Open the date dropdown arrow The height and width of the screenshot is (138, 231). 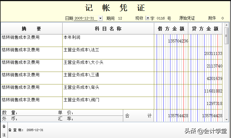[x=101, y=18]
